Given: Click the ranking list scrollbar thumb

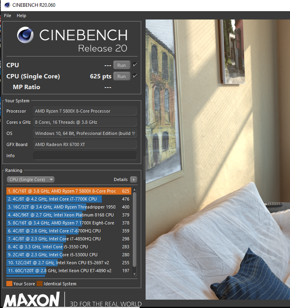Looking at the screenshot, I should [134, 230].
